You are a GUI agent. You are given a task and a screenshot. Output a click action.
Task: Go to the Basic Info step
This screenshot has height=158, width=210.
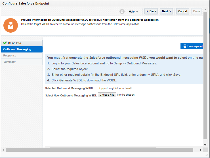(14, 43)
